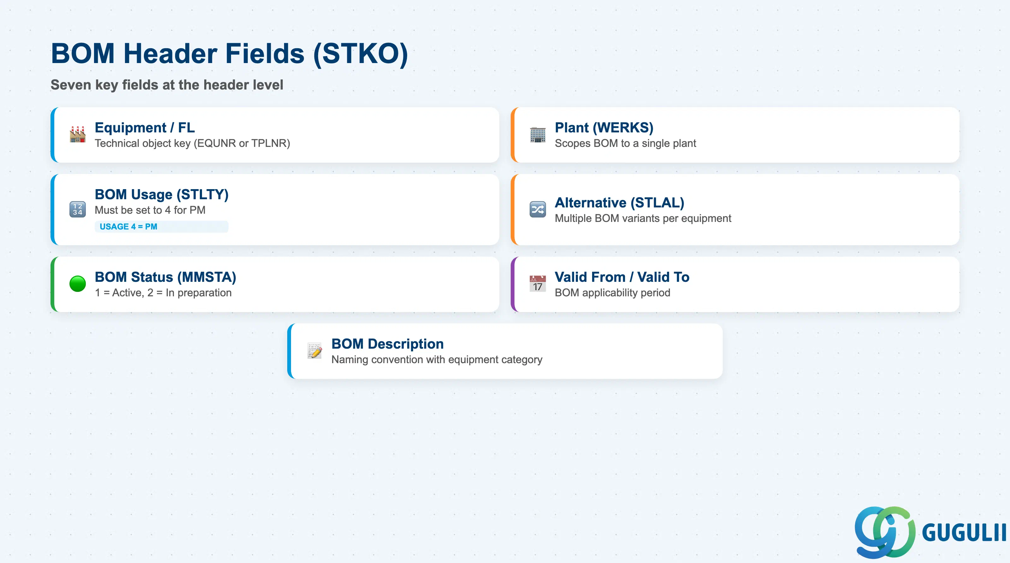Click the Naming convention with equipment category text
The width and height of the screenshot is (1010, 563).
click(437, 359)
